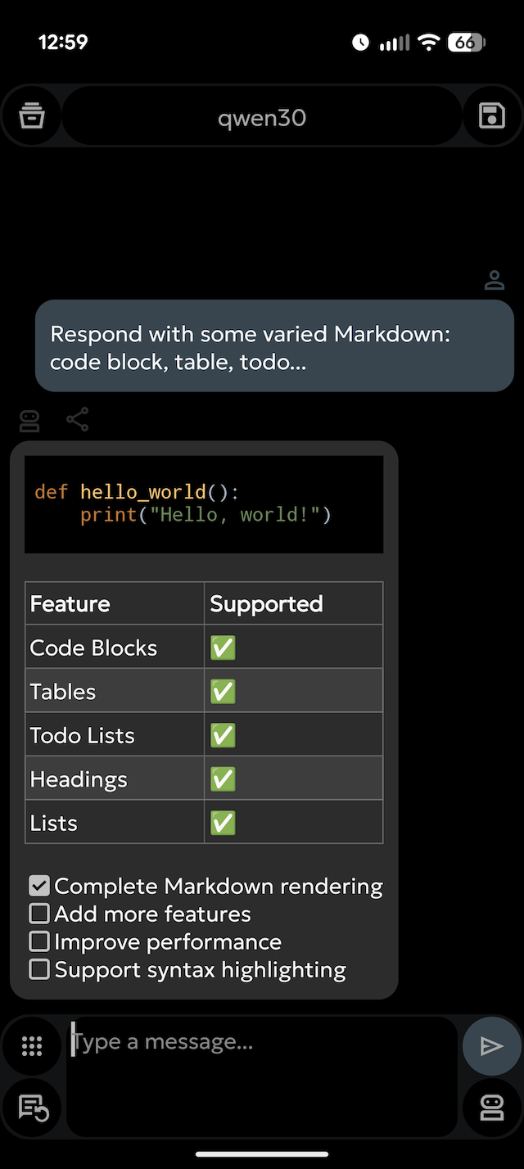
Task: Tap the Supported column header
Action: coord(293,604)
